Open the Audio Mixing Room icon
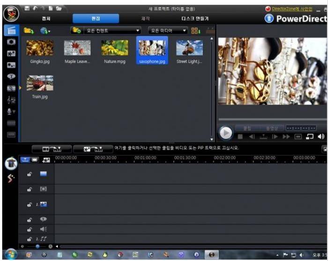 [11, 100]
